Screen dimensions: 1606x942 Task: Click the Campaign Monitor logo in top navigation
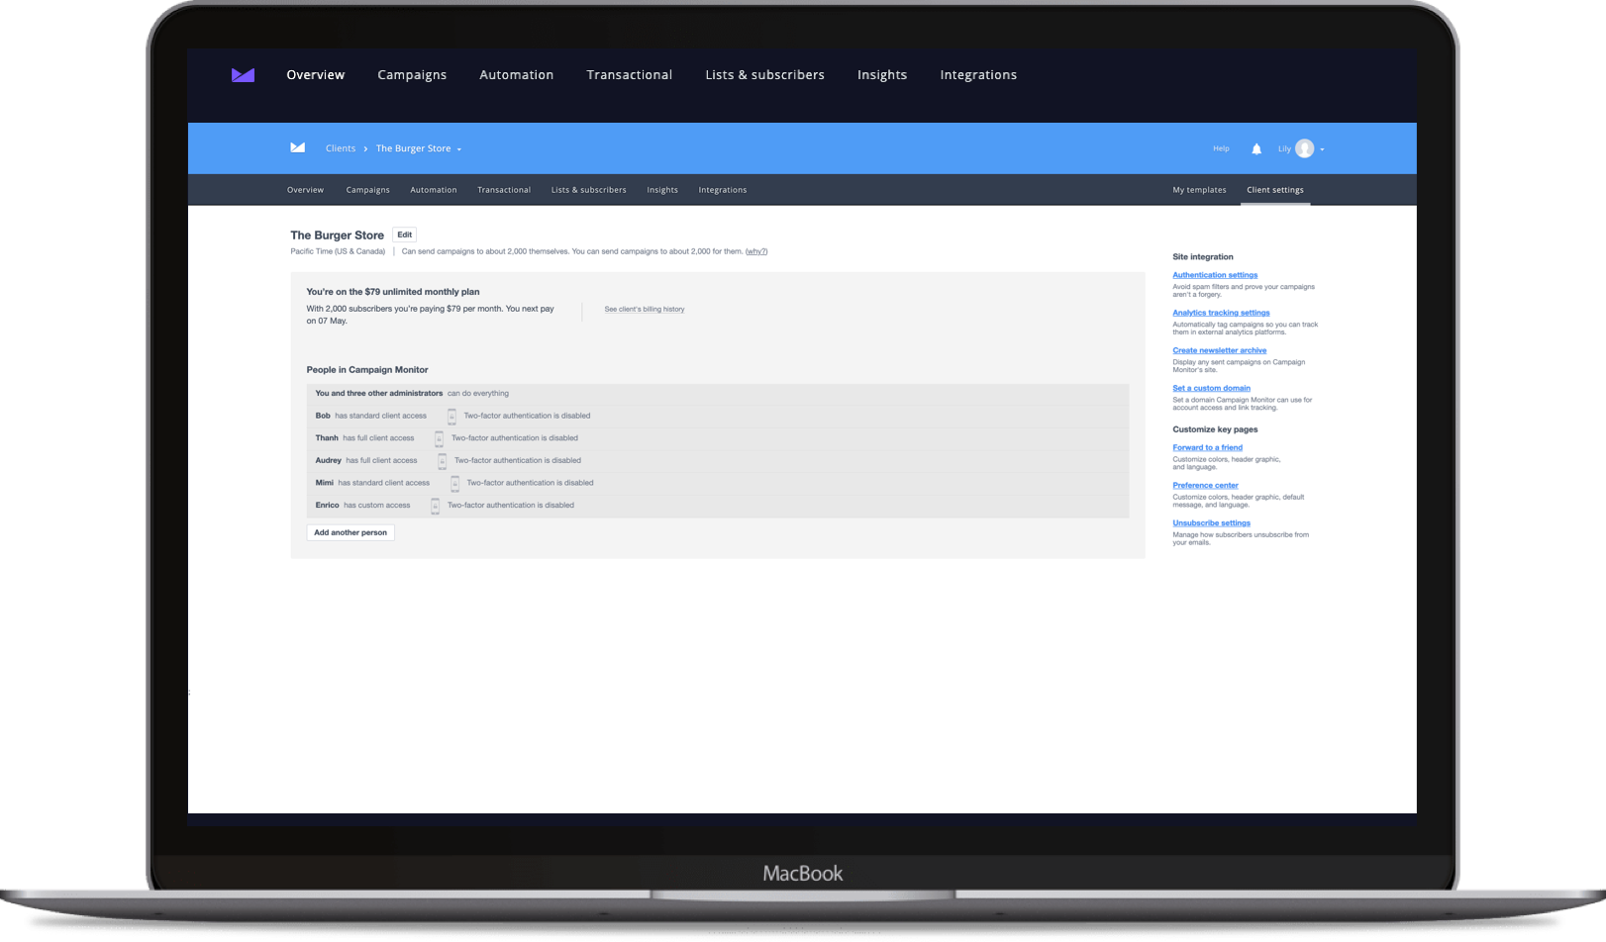[243, 74]
